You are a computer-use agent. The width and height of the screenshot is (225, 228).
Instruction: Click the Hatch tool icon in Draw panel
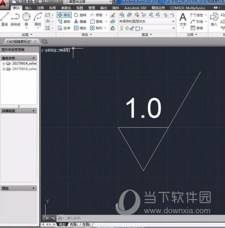(x=47, y=28)
